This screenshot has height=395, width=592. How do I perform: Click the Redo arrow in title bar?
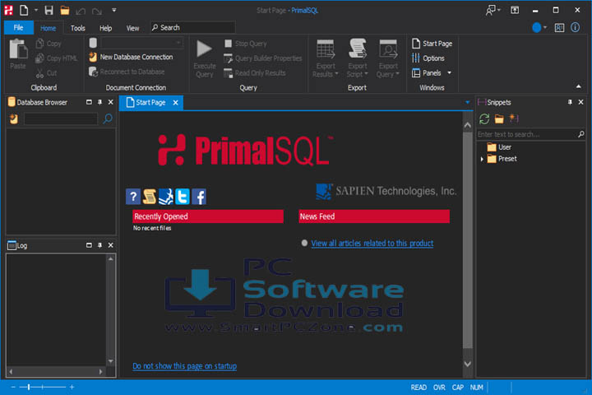tap(97, 12)
